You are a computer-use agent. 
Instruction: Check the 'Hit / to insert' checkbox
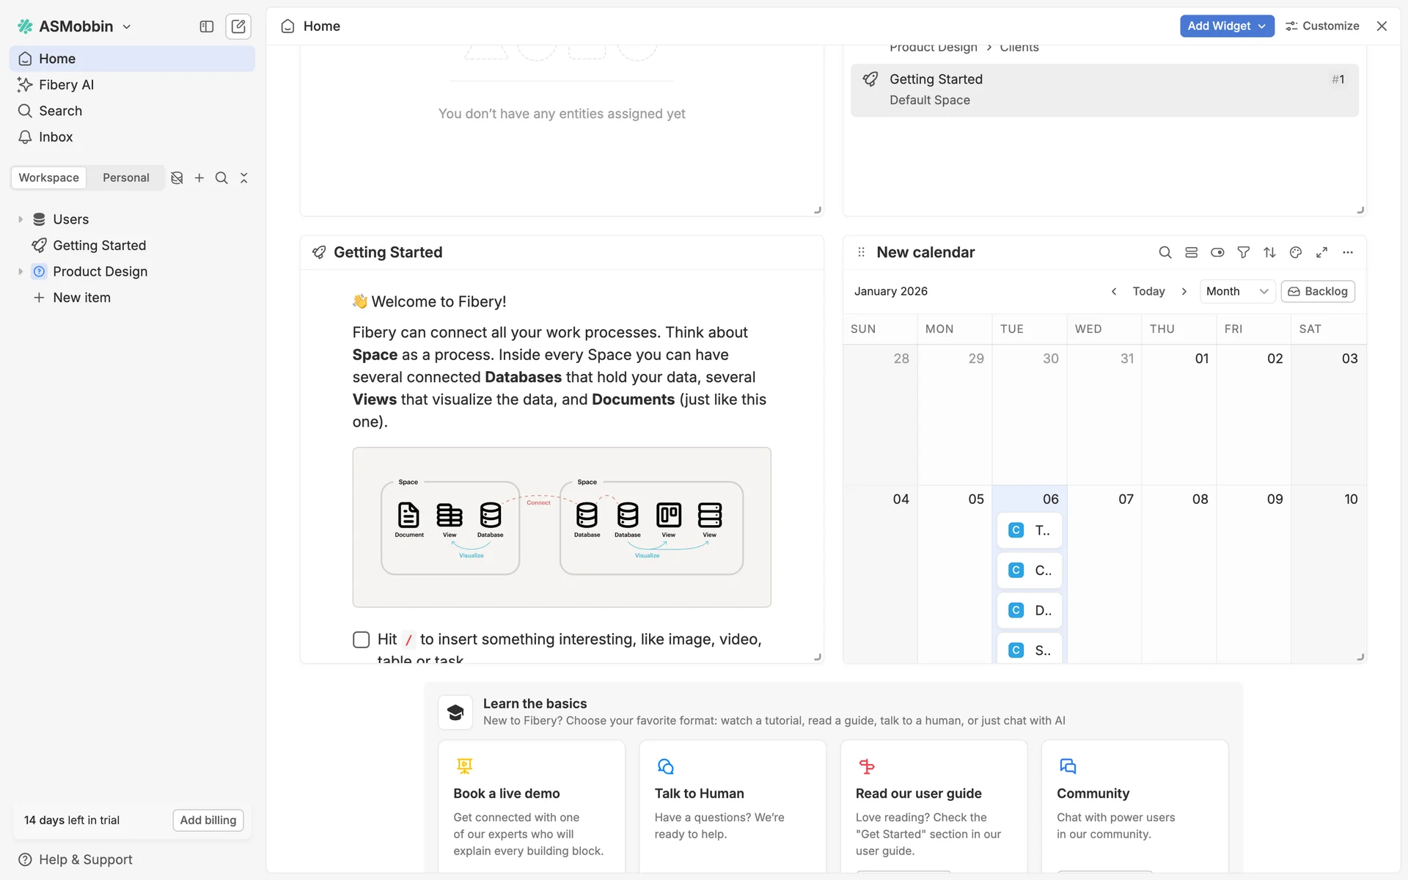[x=361, y=639]
